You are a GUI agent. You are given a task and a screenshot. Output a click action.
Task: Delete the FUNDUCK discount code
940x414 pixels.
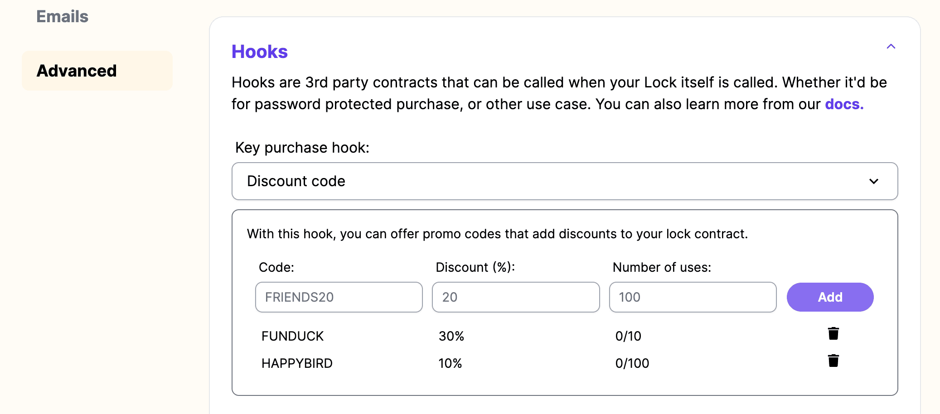[833, 333]
